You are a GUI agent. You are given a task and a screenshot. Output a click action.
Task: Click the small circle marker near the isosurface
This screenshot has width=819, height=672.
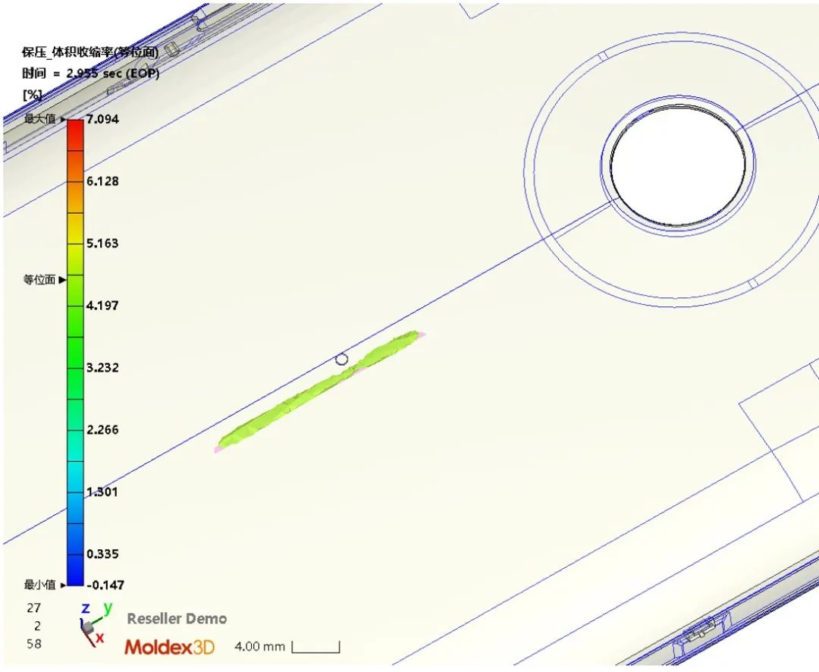341,360
